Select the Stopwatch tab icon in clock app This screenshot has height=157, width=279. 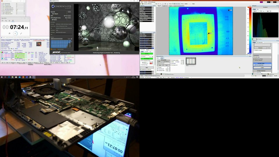(x=13, y=21)
